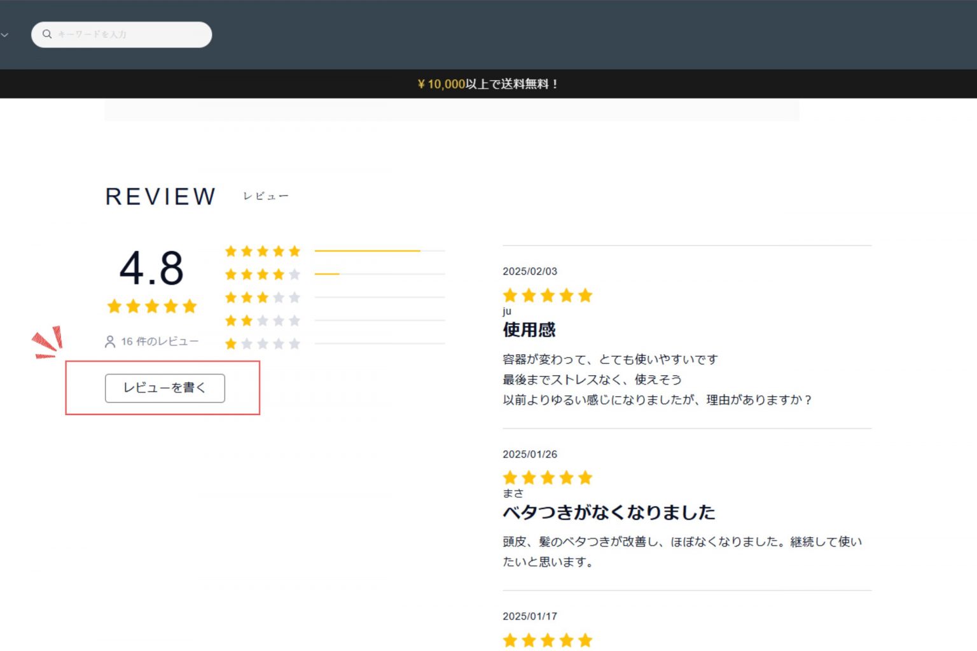Image resolution: width=977 pixels, height=651 pixels.
Task: Click the four-star rating progress bar
Action: [379, 274]
